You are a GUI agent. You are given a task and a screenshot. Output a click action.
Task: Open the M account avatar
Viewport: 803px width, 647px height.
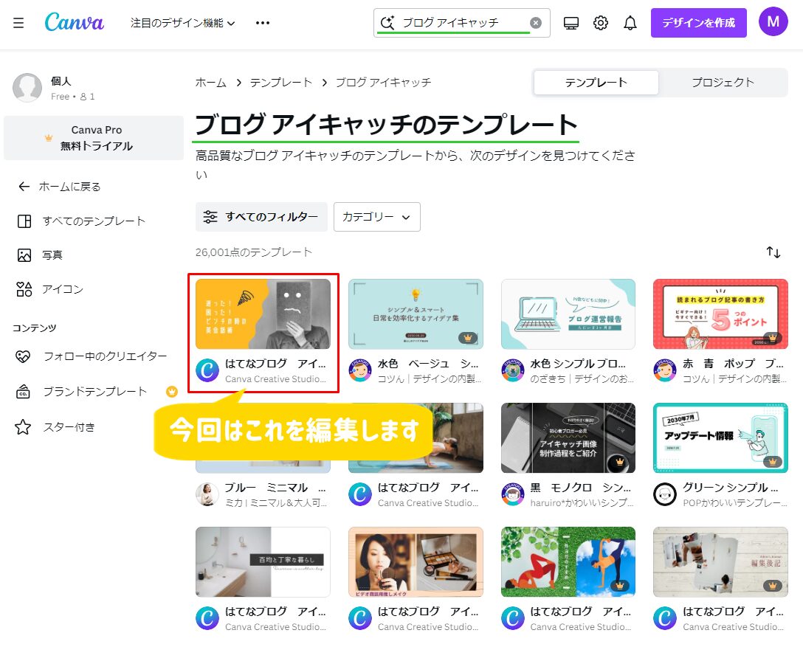773,22
